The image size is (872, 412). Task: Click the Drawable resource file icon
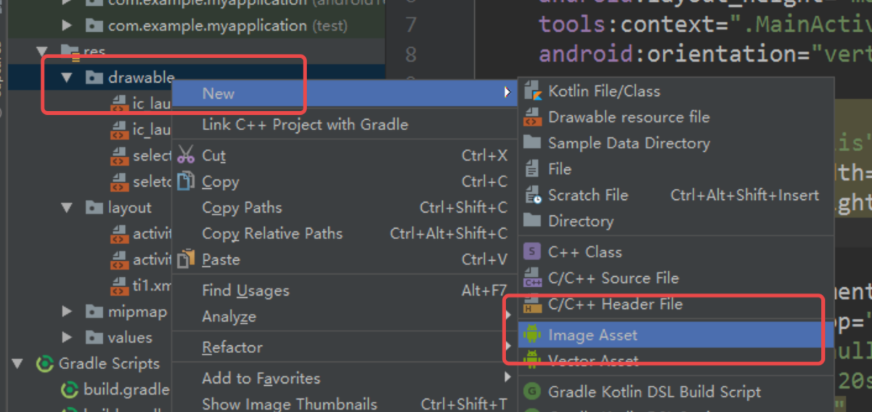pyautogui.click(x=533, y=117)
